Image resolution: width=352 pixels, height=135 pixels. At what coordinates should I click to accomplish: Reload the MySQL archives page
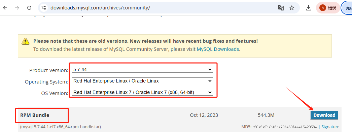(x=29, y=8)
